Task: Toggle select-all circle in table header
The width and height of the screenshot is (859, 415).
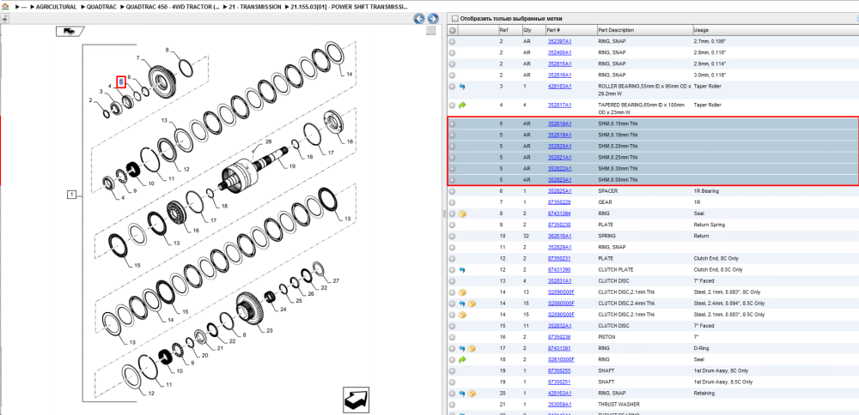Action: 453,31
